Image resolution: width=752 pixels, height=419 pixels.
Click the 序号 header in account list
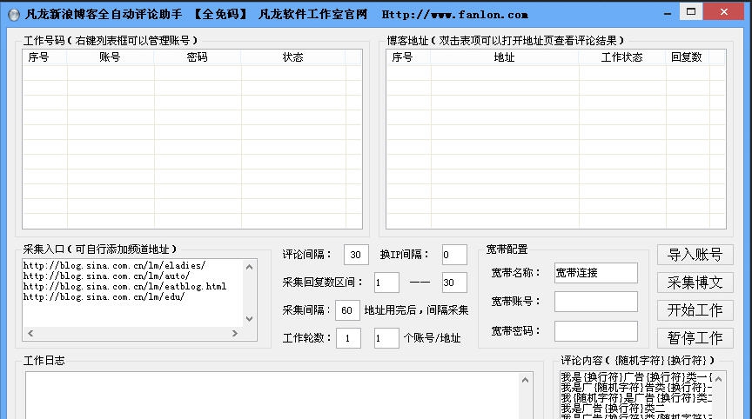click(x=44, y=57)
